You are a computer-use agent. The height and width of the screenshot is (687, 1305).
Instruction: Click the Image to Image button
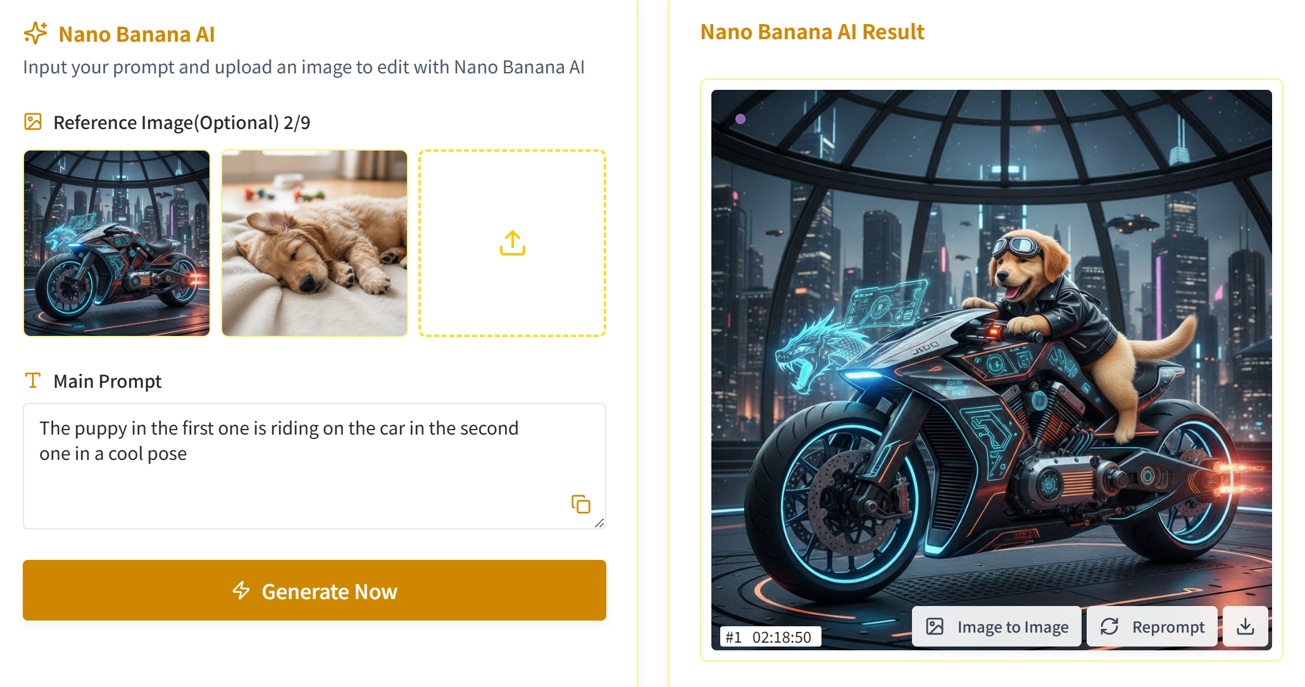click(997, 626)
